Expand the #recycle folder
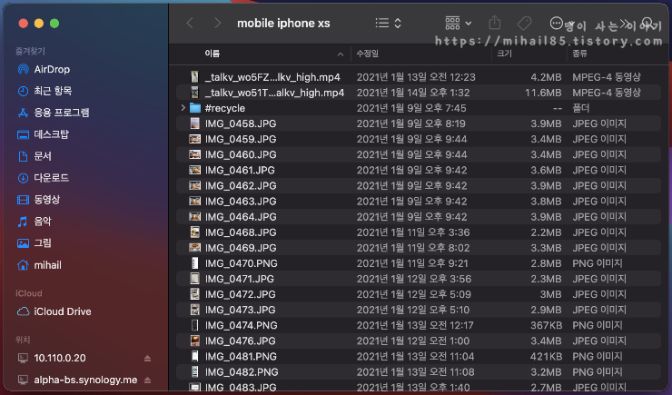672x395 pixels. pos(183,108)
